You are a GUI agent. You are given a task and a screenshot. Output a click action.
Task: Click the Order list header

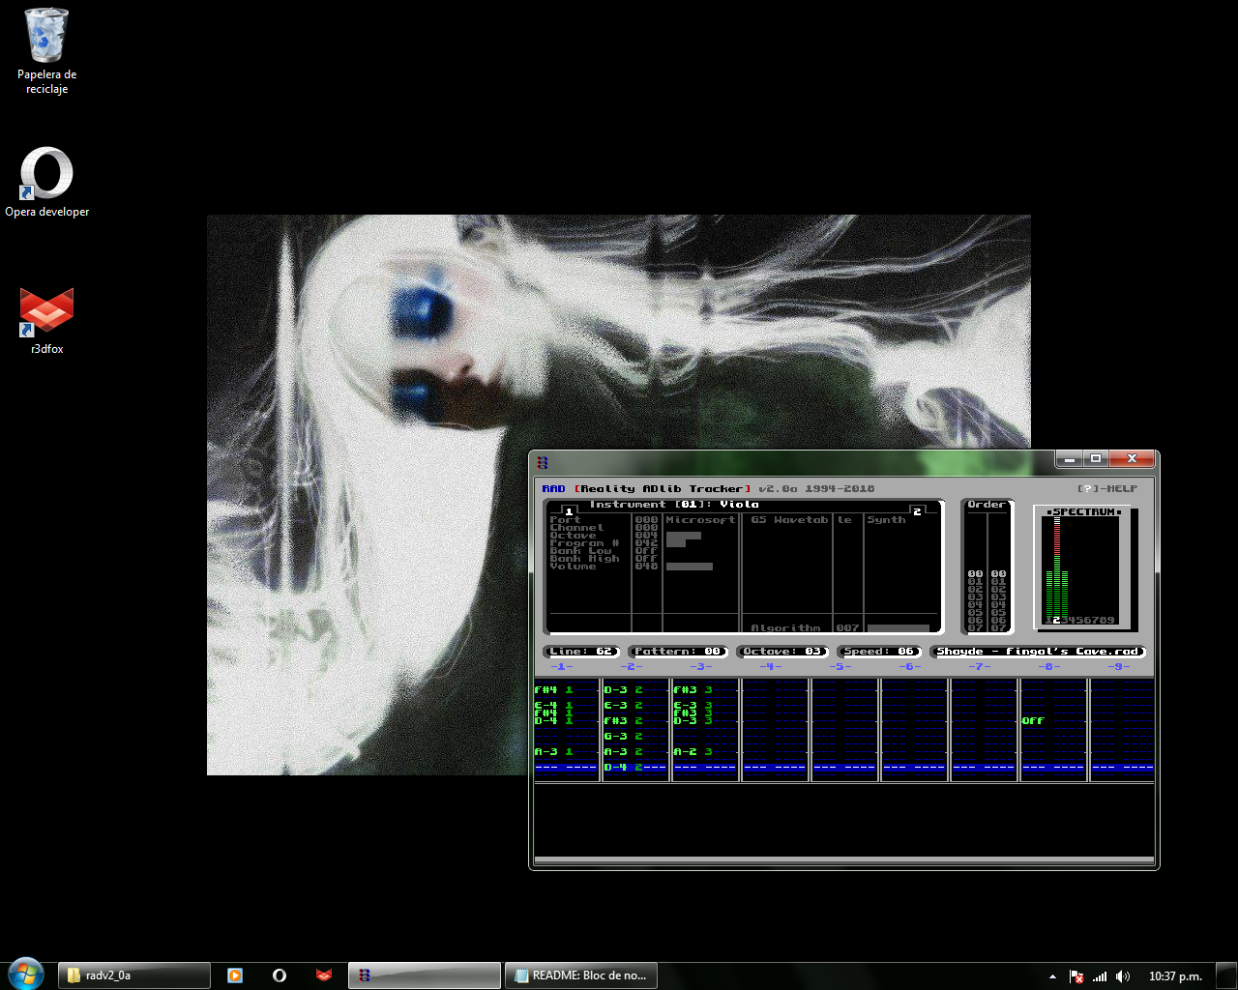coord(987,504)
